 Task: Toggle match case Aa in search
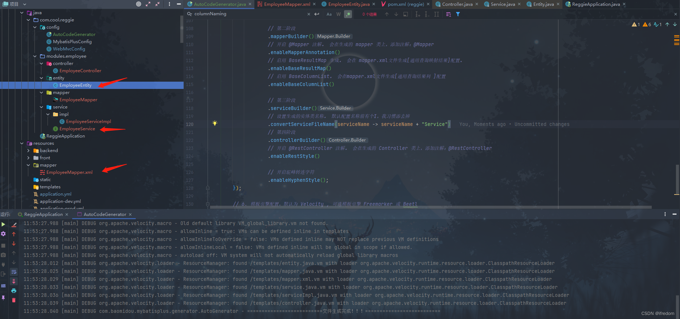click(329, 14)
